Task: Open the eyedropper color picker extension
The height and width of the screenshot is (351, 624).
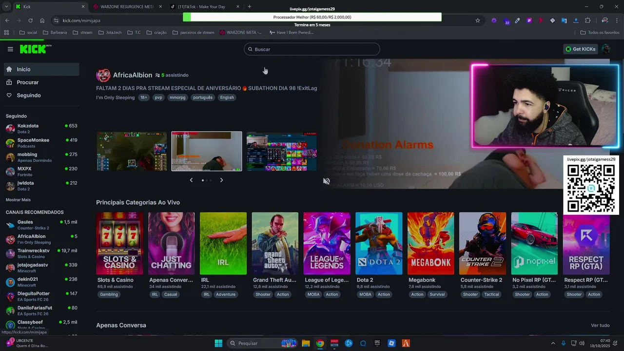Action: click(x=517, y=20)
